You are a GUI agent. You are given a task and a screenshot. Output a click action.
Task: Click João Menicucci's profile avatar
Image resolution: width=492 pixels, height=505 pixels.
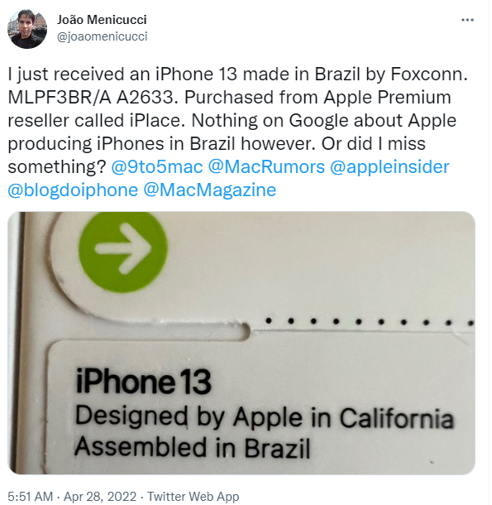click(x=27, y=29)
